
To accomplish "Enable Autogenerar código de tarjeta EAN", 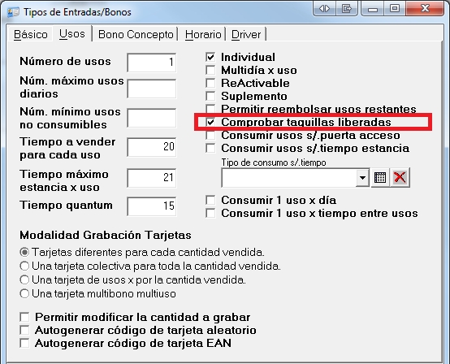I will click(x=24, y=343).
